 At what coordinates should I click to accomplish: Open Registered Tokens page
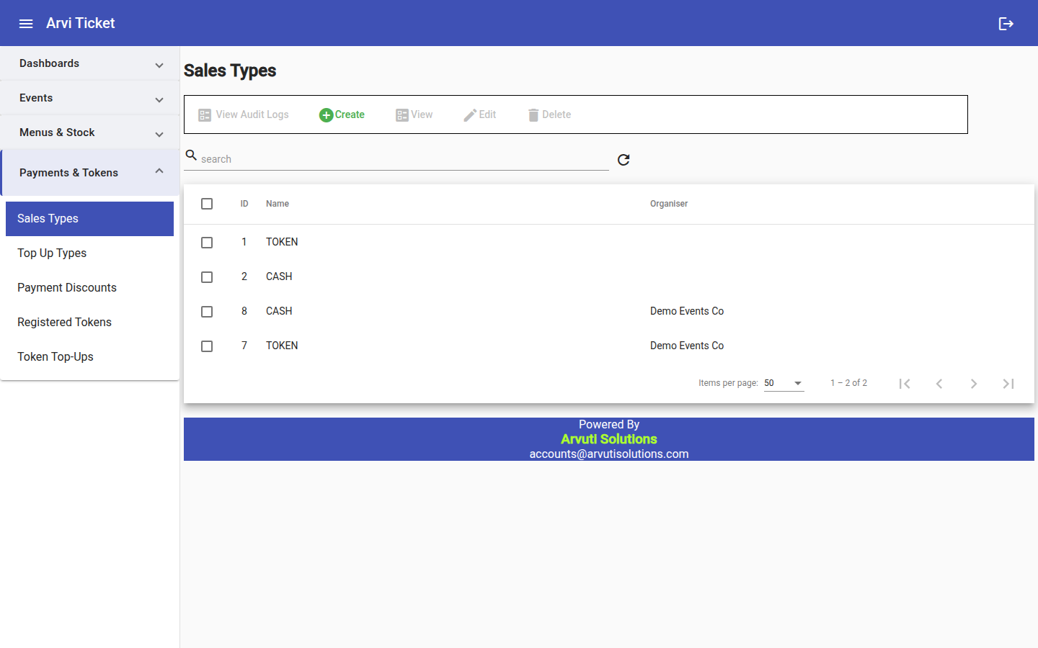[x=89, y=323]
